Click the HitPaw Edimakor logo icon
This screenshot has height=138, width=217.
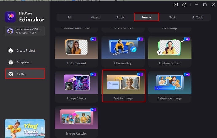pos(10,17)
